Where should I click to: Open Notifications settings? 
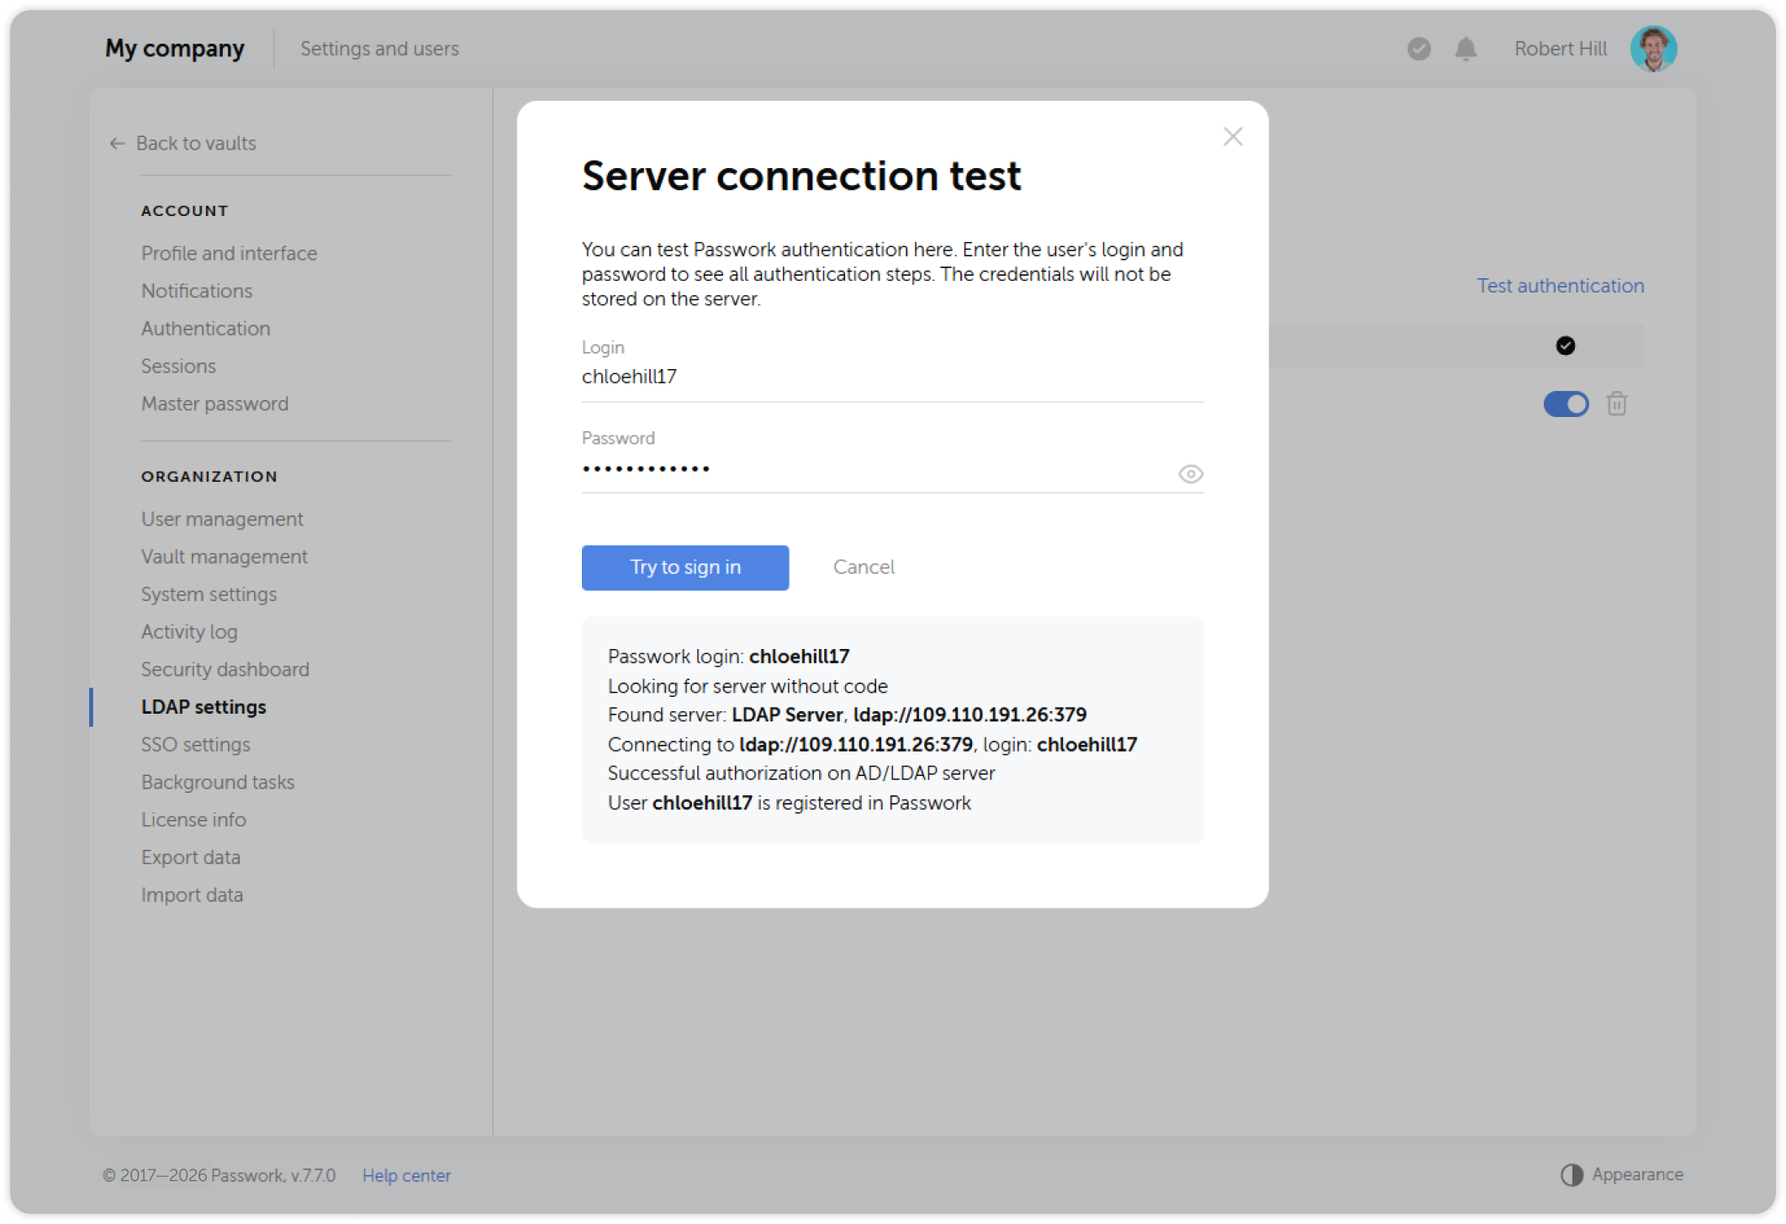coord(197,291)
